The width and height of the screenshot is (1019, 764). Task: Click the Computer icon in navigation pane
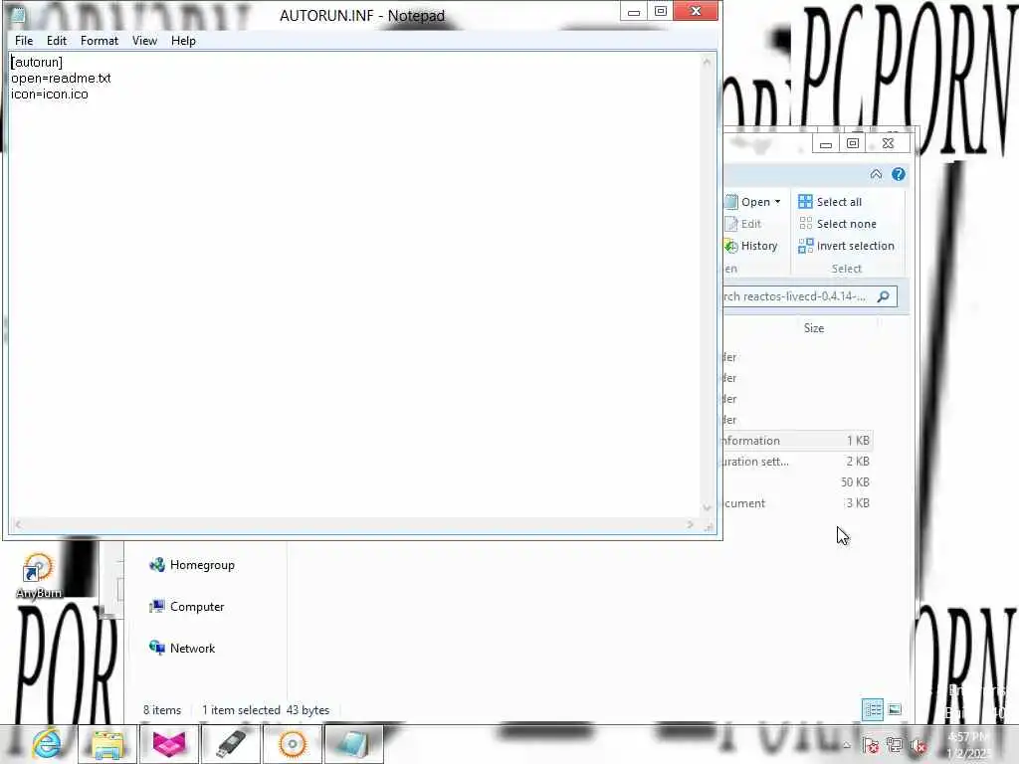(156, 606)
